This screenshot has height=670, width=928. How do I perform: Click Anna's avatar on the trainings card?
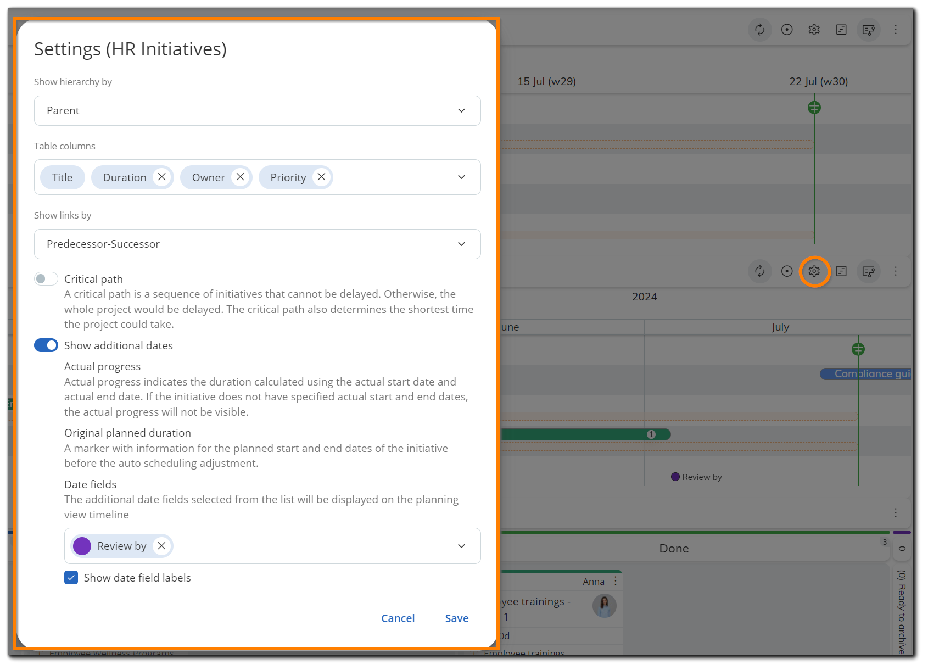tap(605, 606)
